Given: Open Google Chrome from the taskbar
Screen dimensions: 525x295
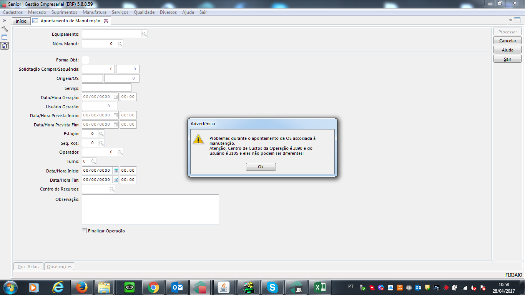Looking at the screenshot, I should (x=153, y=287).
